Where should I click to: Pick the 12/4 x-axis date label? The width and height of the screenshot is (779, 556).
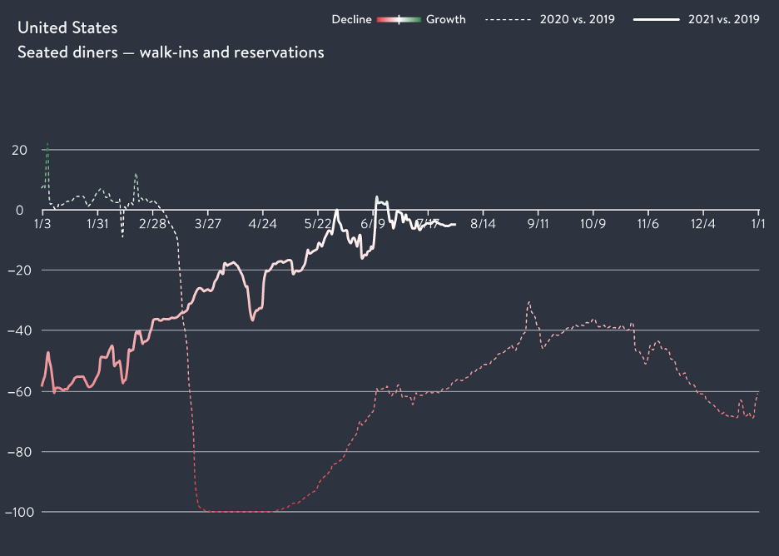pos(703,224)
